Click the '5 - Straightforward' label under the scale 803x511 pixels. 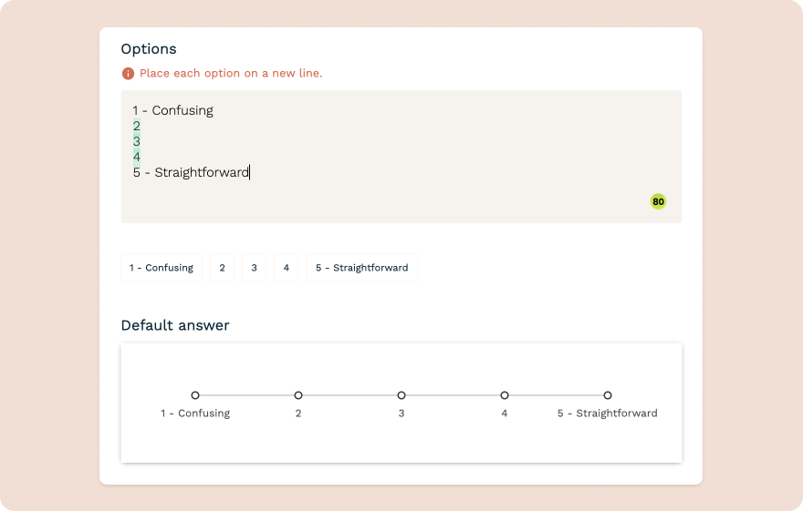pyautogui.click(x=607, y=414)
